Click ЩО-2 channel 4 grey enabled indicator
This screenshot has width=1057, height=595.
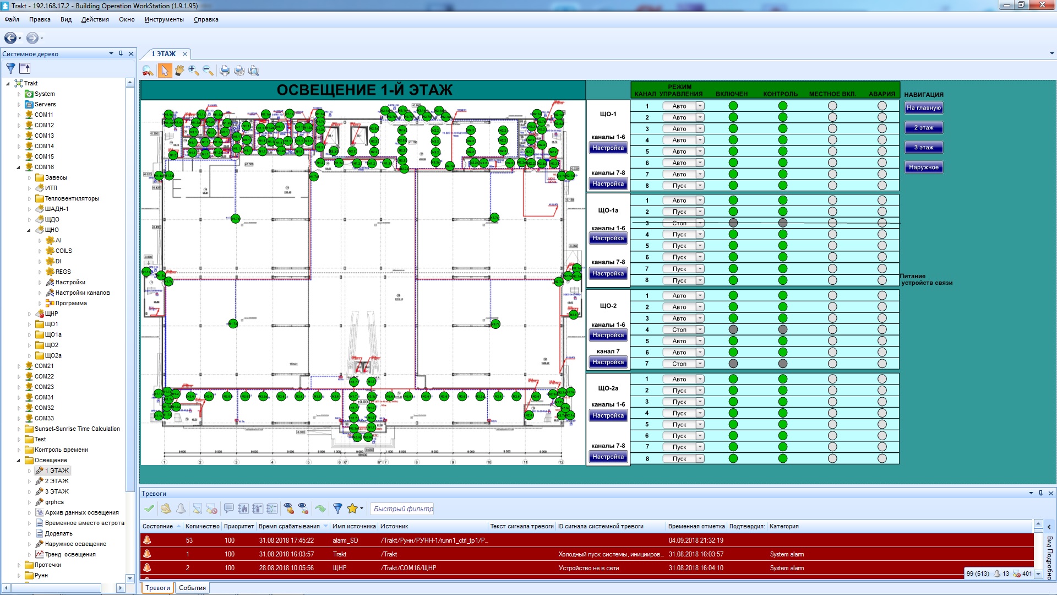733,329
